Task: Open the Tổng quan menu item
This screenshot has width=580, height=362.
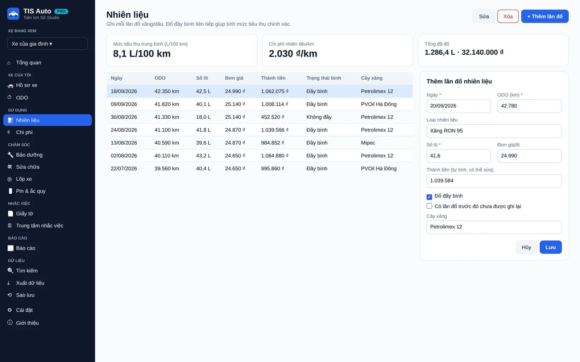Action: click(47, 63)
